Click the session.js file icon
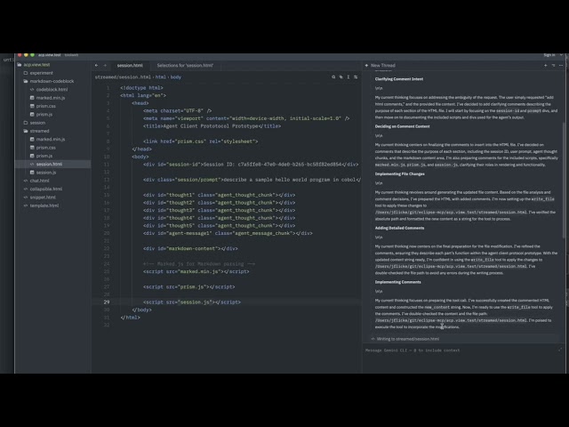The width and height of the screenshot is (569, 427). [32, 173]
